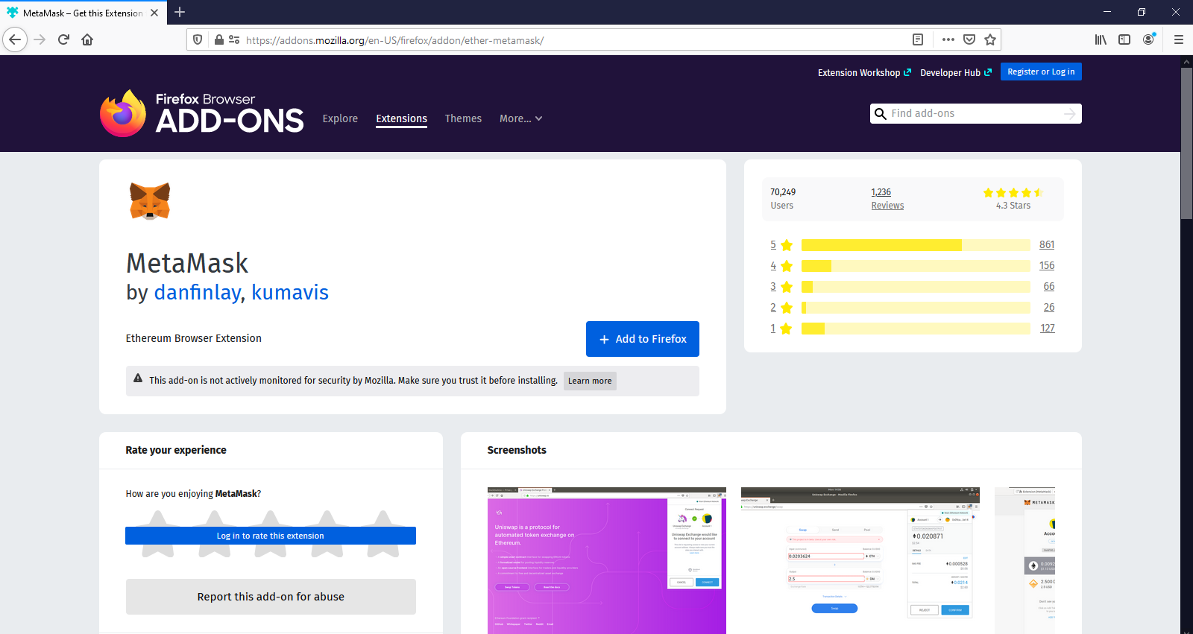
Task: Filter reviews by 3 stars
Action: point(781,287)
